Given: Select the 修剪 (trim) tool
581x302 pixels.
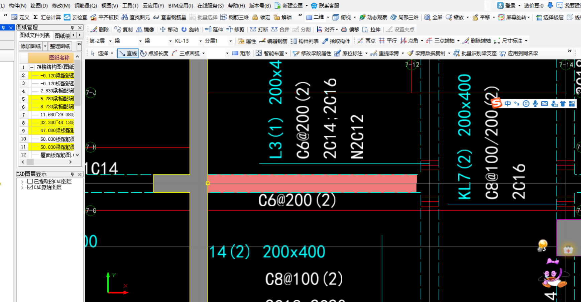Looking at the screenshot, I should (x=235, y=29).
